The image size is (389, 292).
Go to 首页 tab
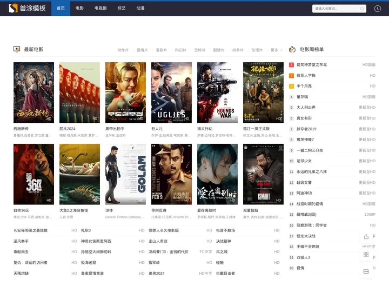(x=61, y=8)
